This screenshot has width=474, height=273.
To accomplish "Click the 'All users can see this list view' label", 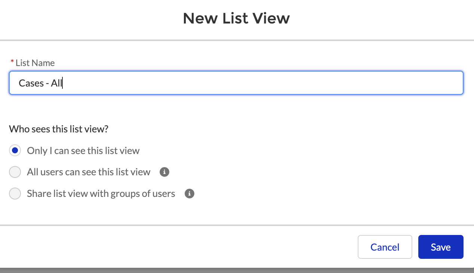I will (x=89, y=172).
